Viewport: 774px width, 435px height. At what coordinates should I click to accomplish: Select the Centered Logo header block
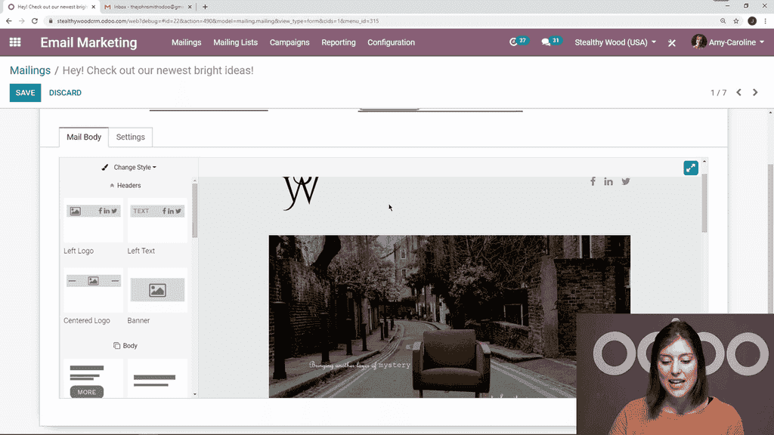[x=93, y=290]
